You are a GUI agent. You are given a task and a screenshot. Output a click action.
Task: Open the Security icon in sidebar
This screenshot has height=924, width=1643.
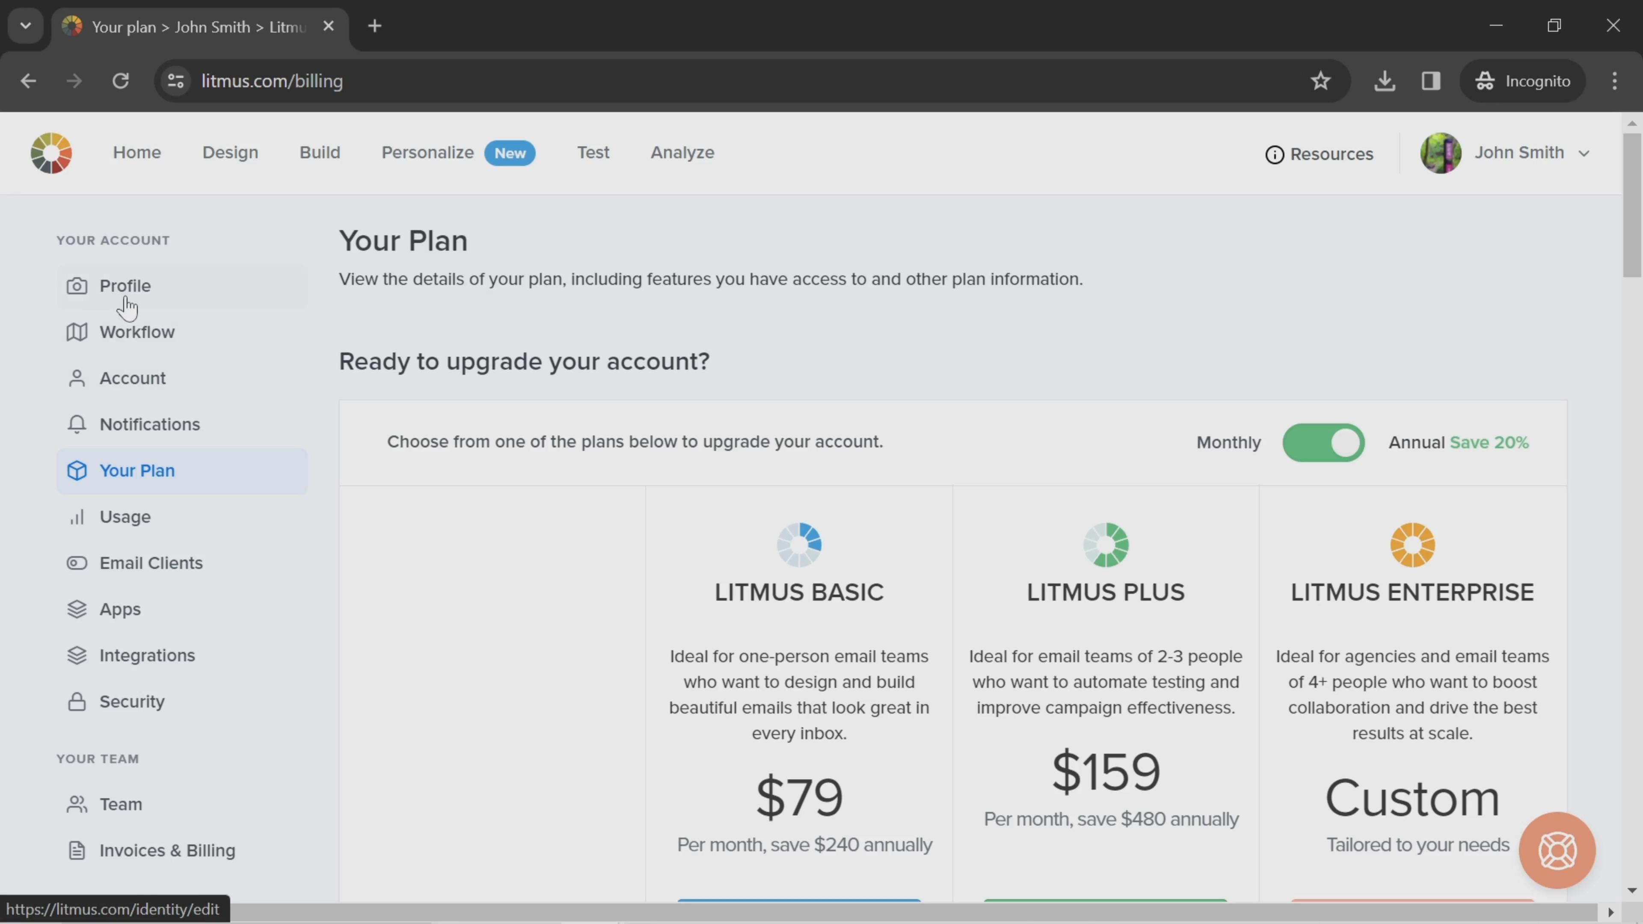[x=77, y=702]
